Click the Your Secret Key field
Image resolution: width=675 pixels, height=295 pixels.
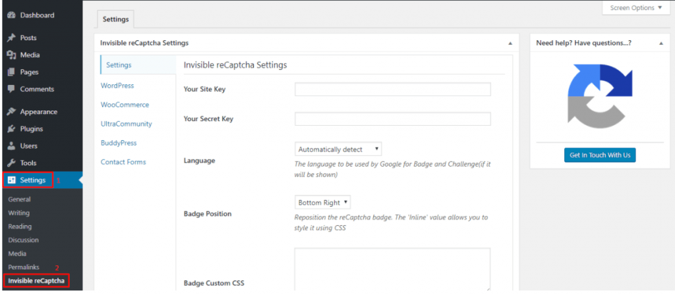(393, 119)
